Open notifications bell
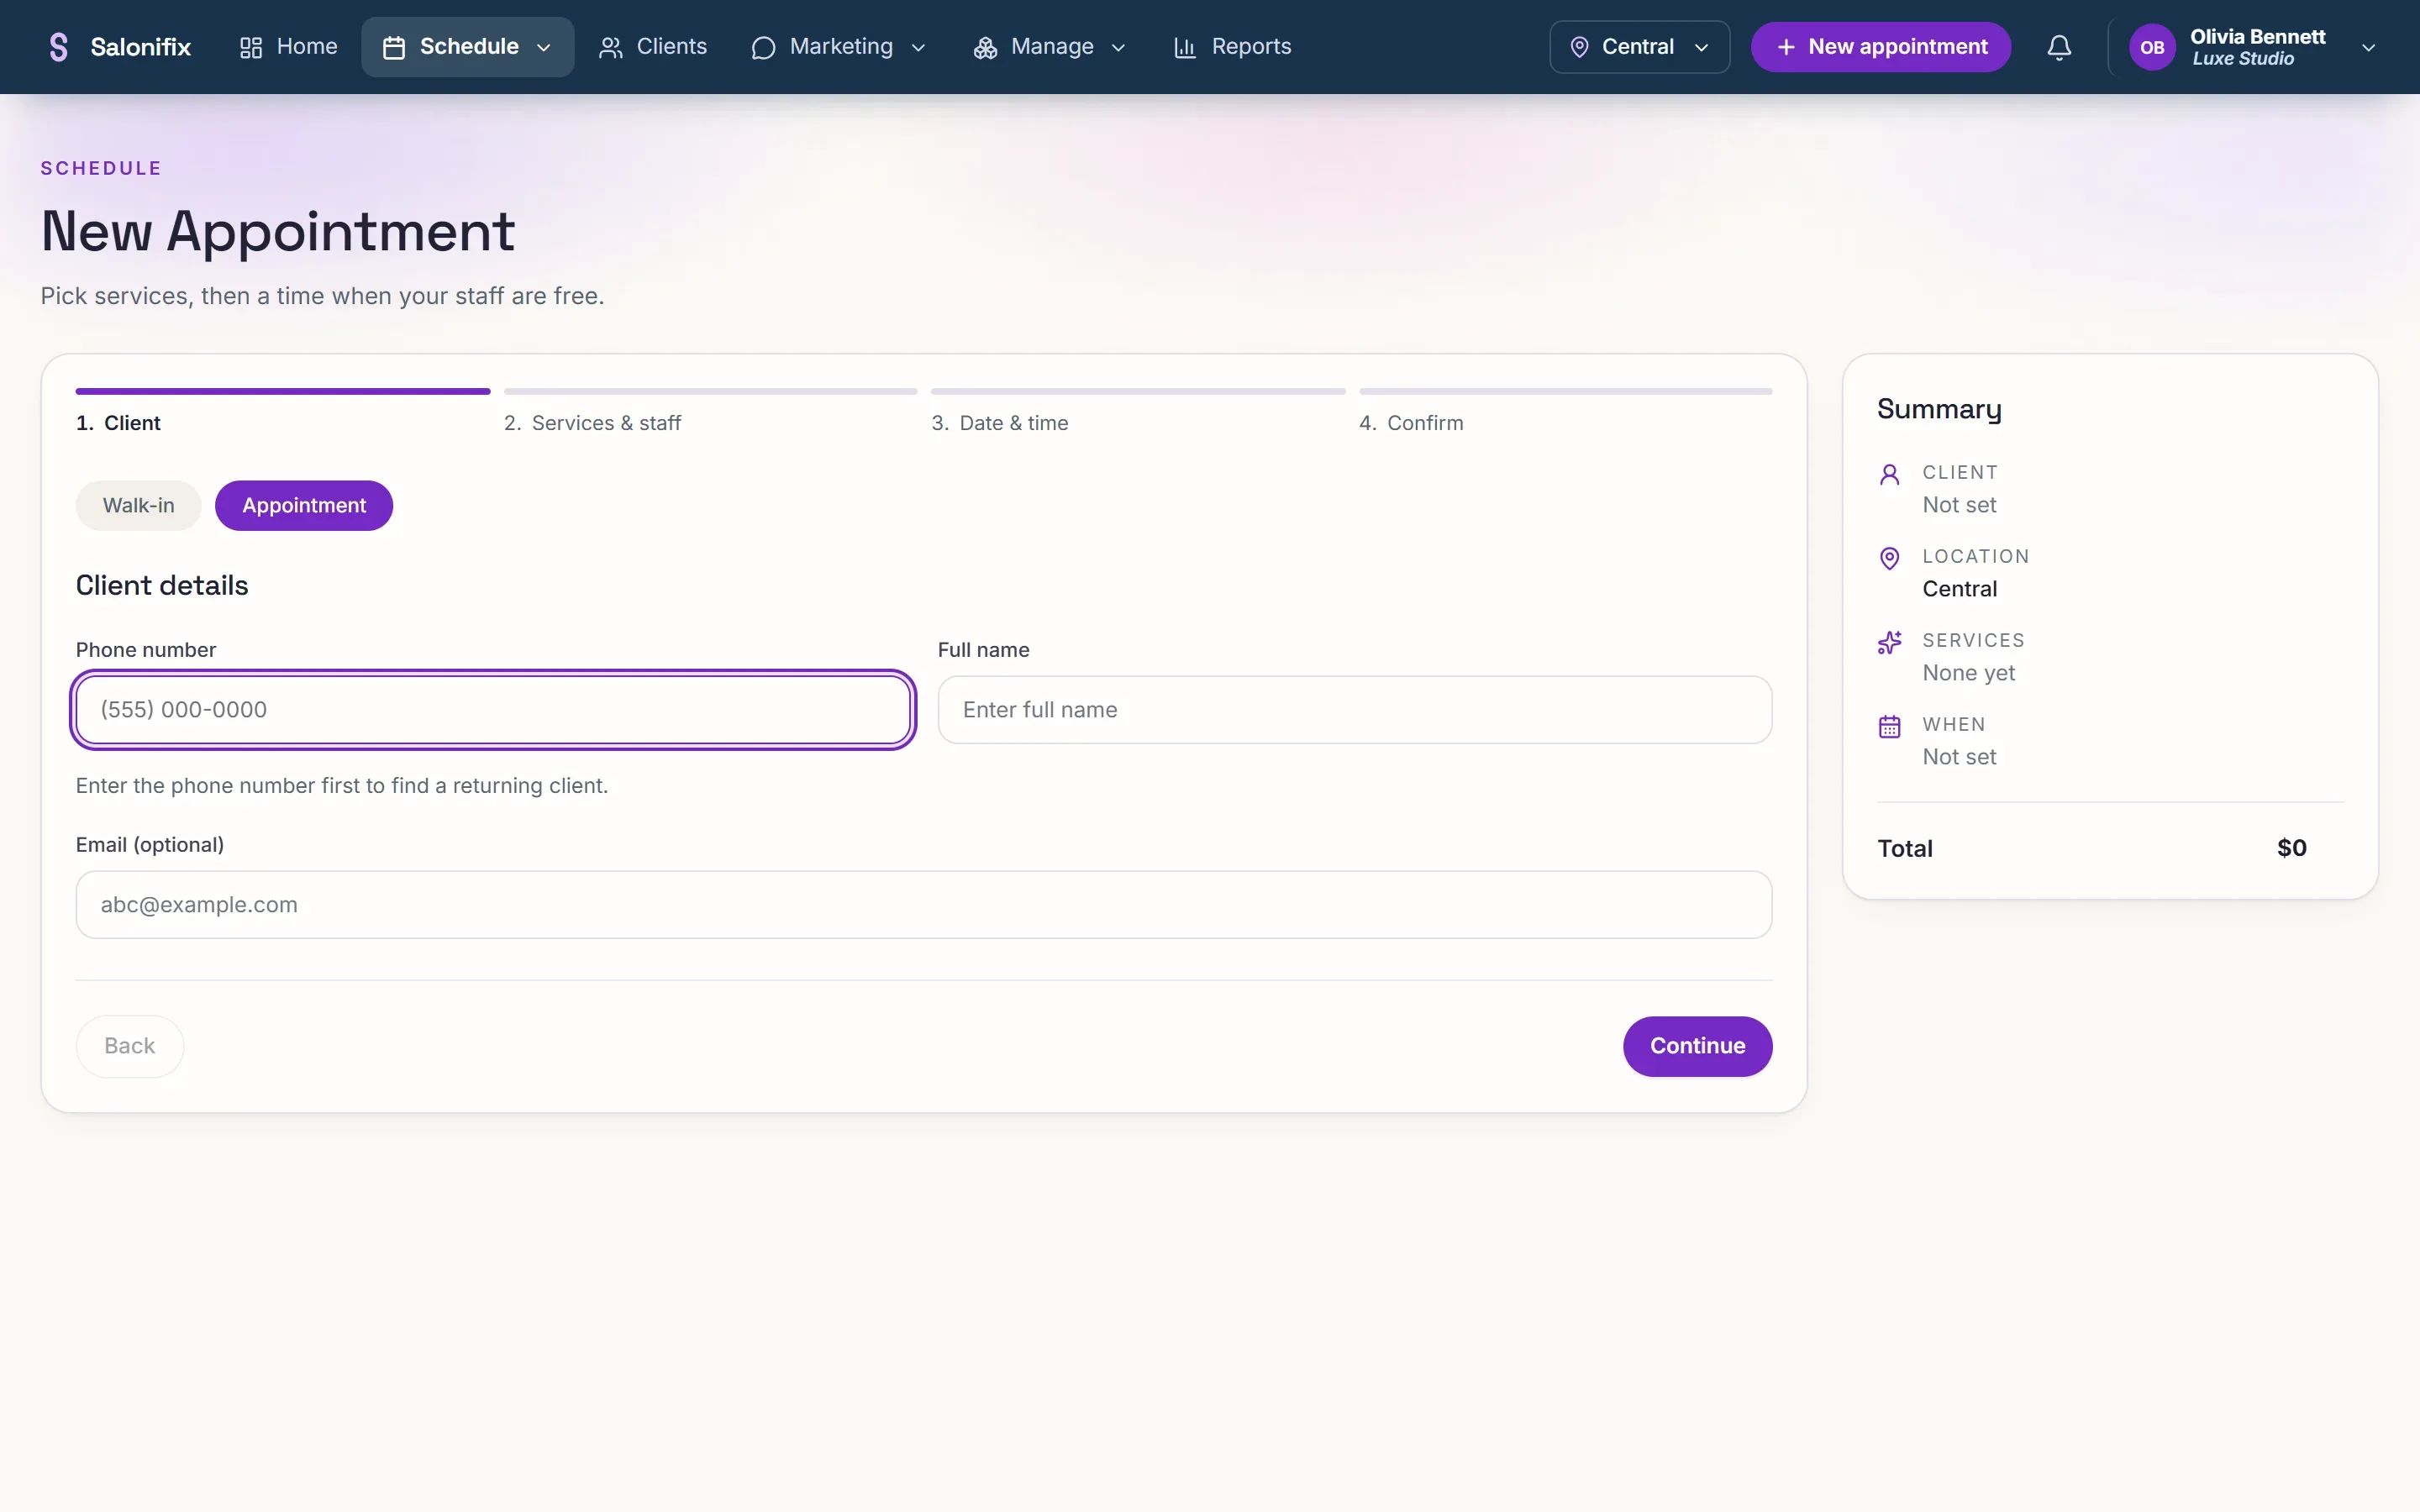This screenshot has height=1512, width=2420. [2059, 47]
